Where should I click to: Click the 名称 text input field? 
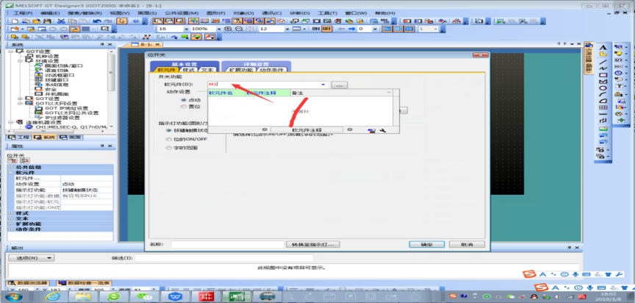tap(226, 244)
